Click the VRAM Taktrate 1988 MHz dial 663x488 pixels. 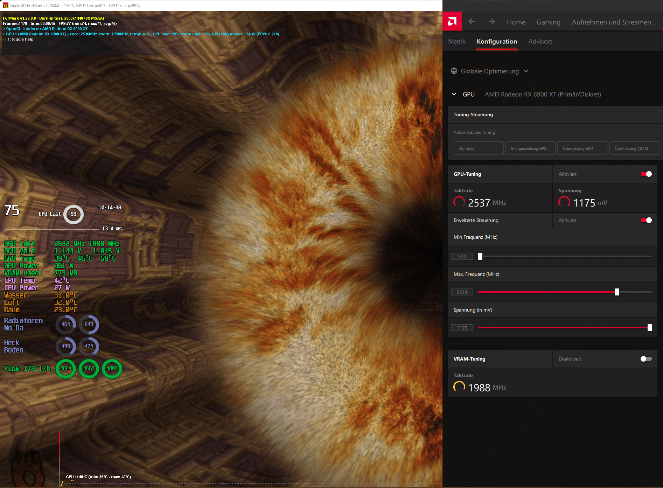(x=459, y=387)
